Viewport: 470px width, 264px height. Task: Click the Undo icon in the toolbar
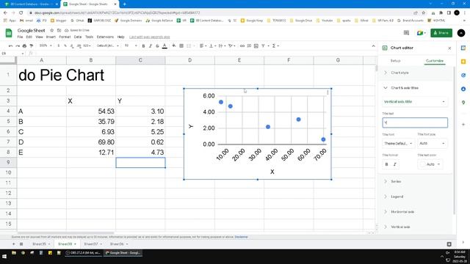(x=10, y=45)
